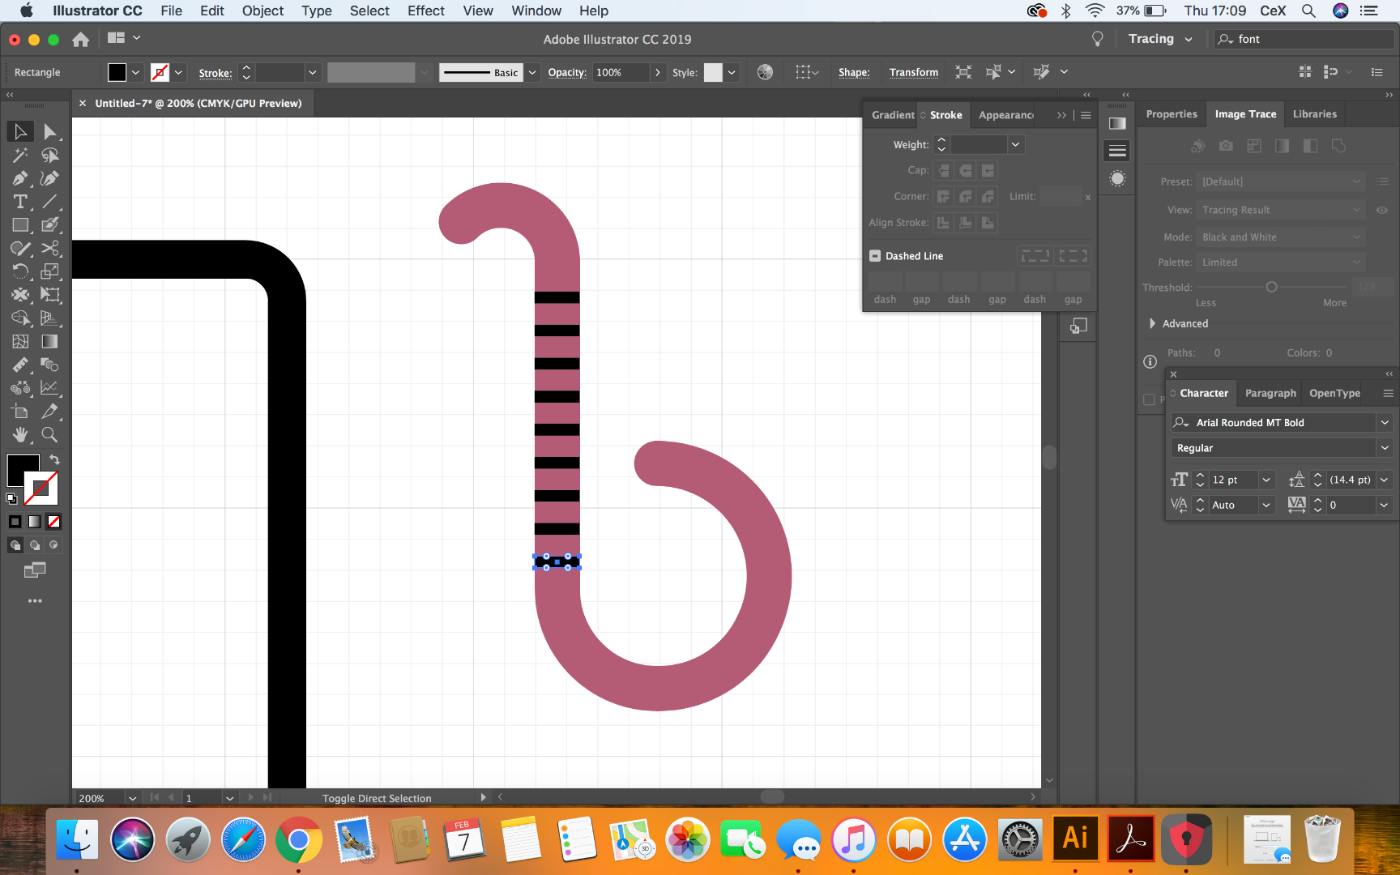Set solid Color mode below swatches

pyautogui.click(x=15, y=522)
